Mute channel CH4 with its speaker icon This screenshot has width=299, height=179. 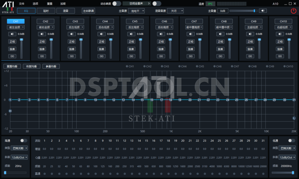101,34
